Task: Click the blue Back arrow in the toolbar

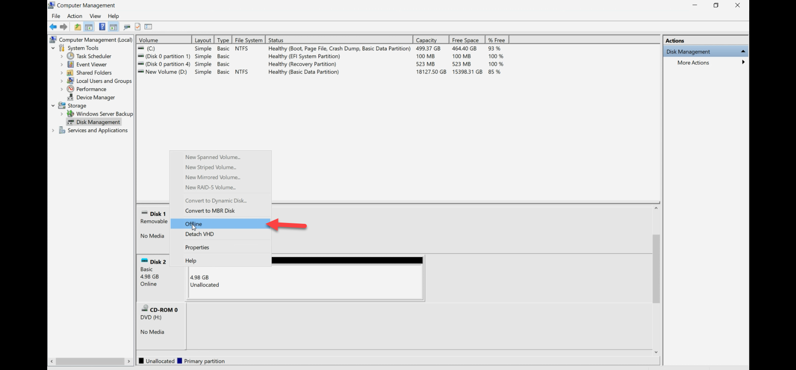Action: pyautogui.click(x=53, y=27)
